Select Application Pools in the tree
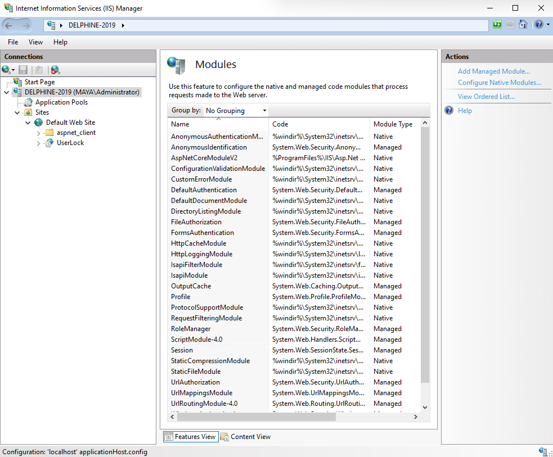Viewport: 553px width, 457px height. (x=61, y=102)
